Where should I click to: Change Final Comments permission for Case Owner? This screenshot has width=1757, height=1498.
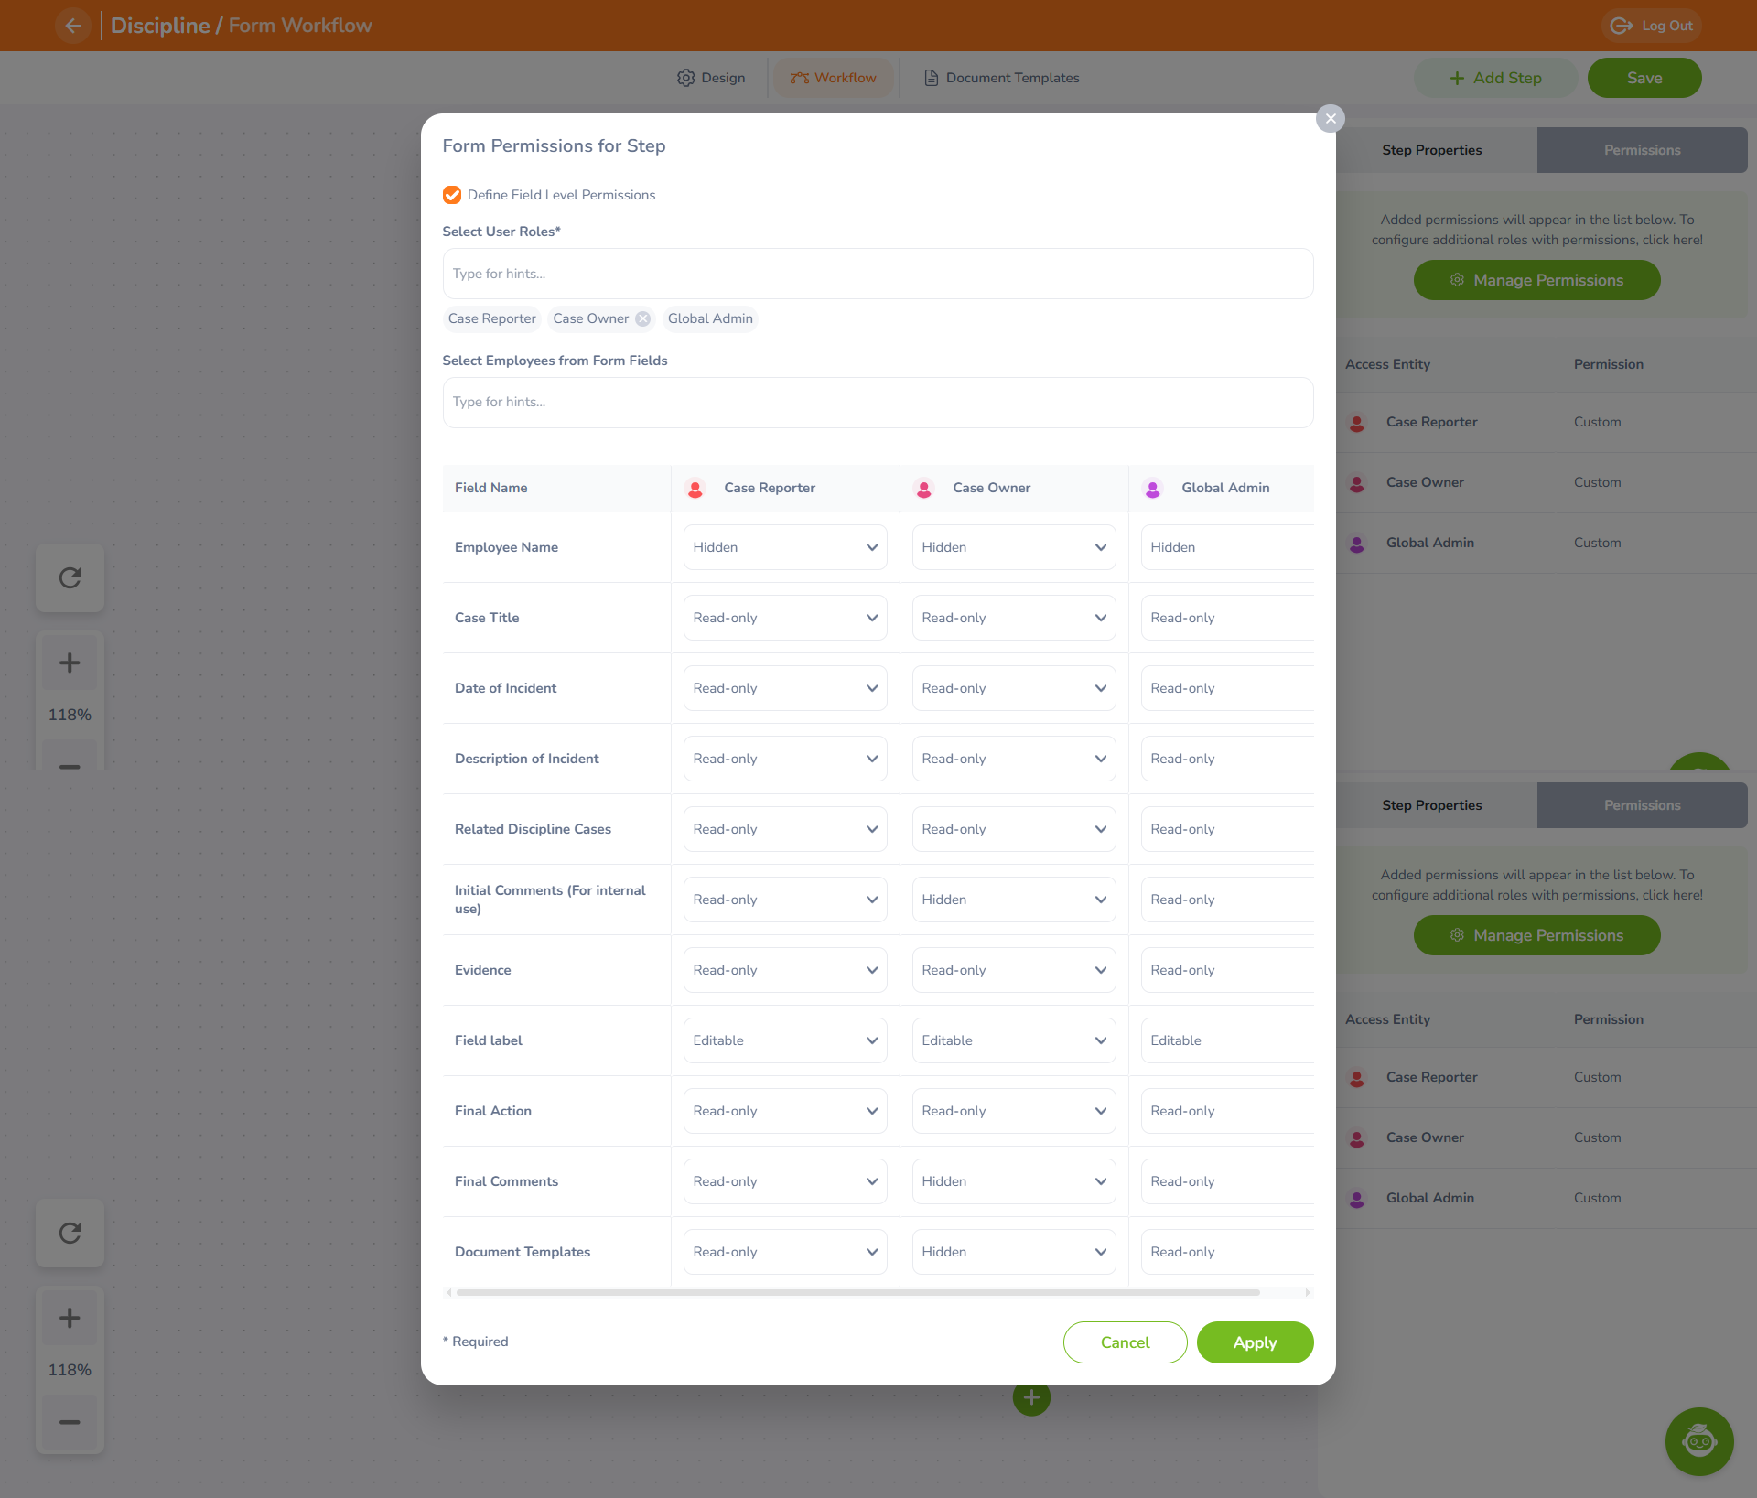[1013, 1180]
